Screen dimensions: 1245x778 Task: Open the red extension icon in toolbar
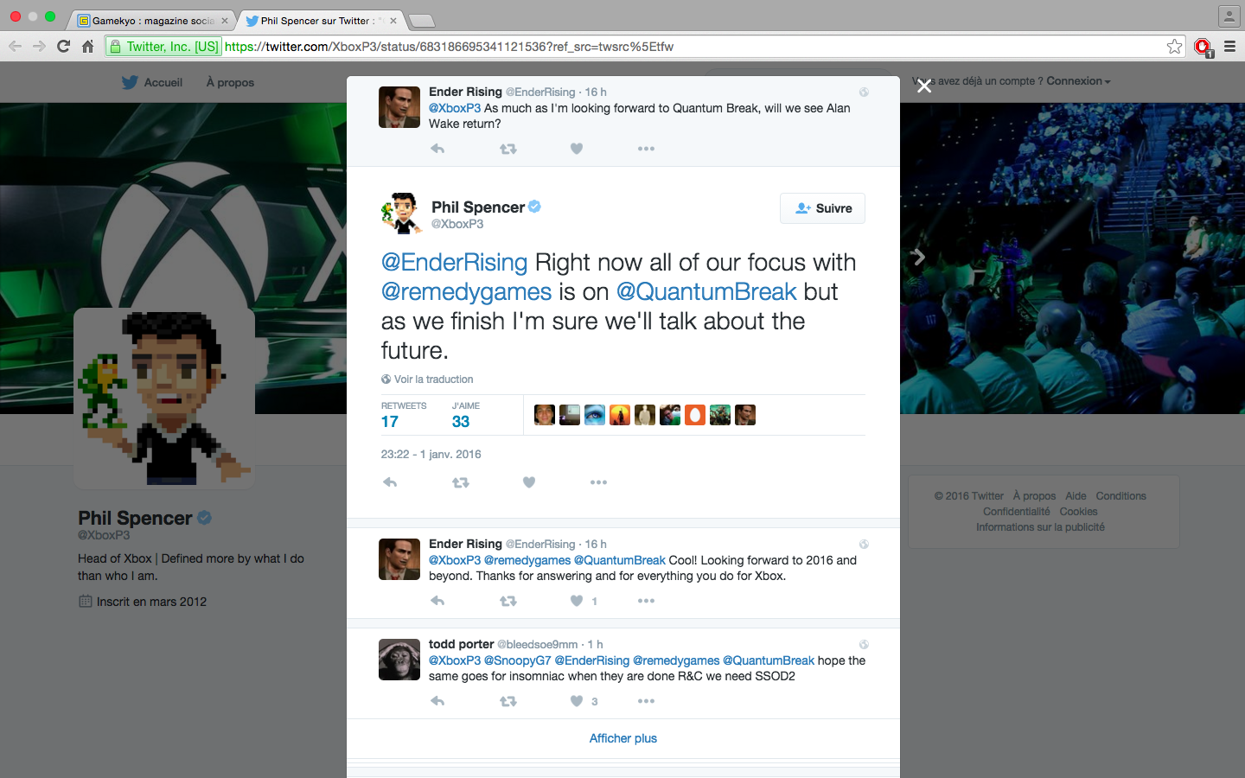[1203, 47]
